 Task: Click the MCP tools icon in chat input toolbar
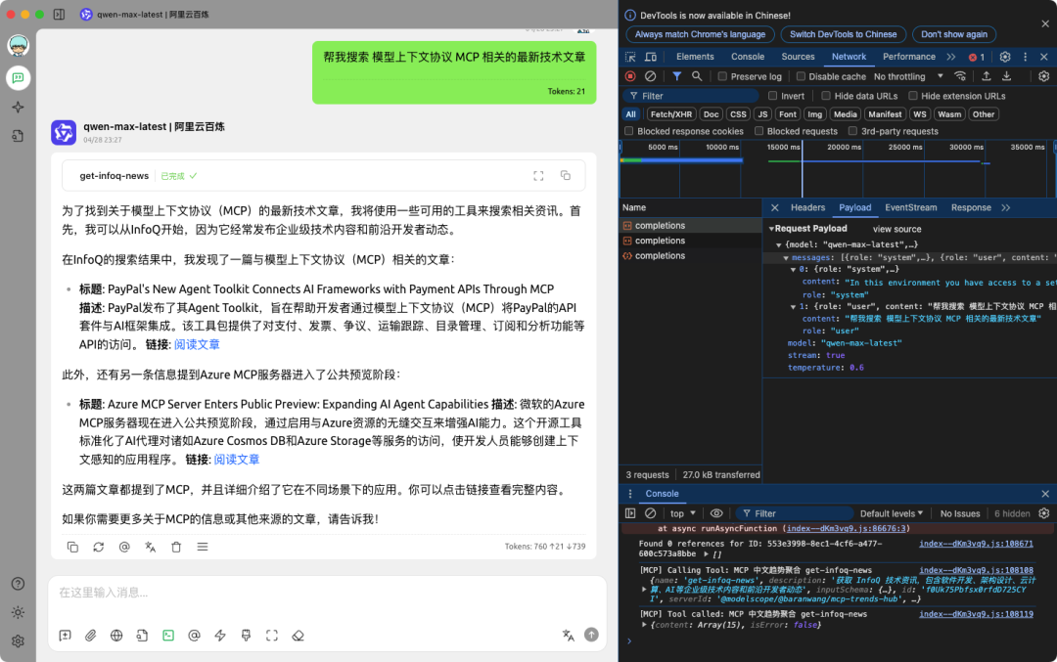[168, 636]
